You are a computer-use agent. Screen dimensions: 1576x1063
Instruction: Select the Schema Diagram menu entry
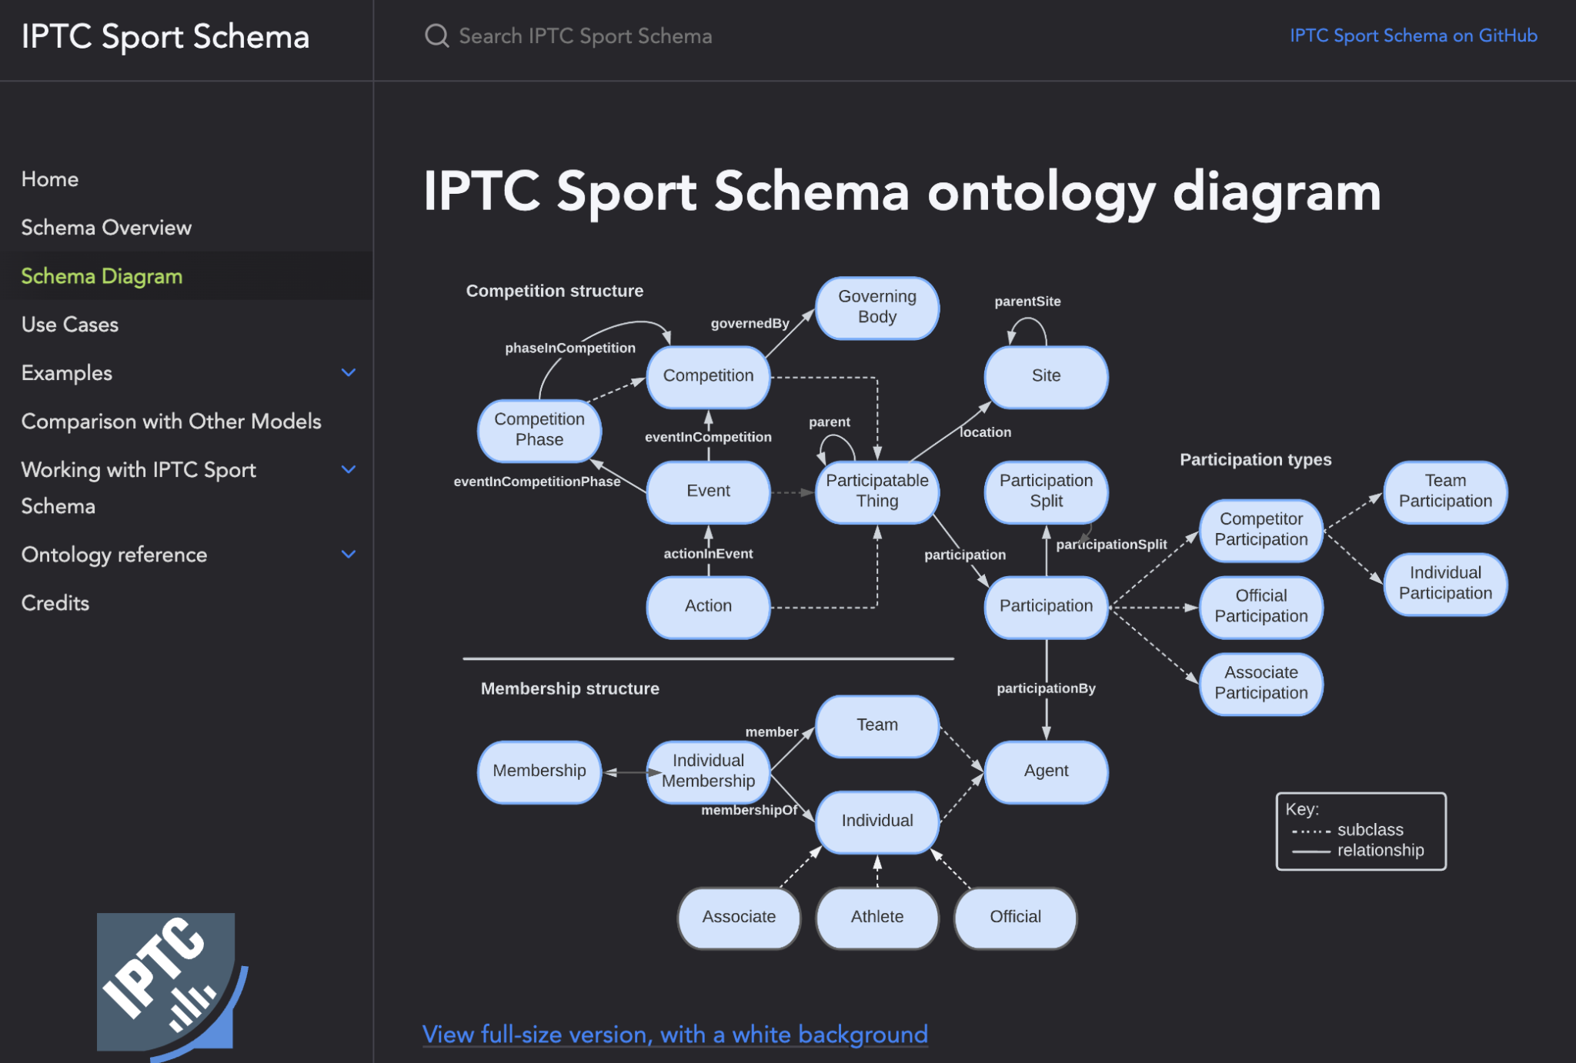(102, 276)
